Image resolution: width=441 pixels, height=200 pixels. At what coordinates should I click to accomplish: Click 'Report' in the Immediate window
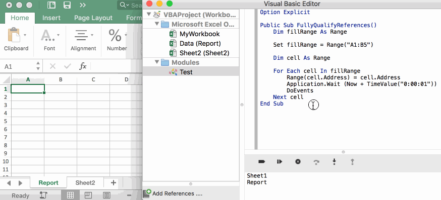[257, 182]
